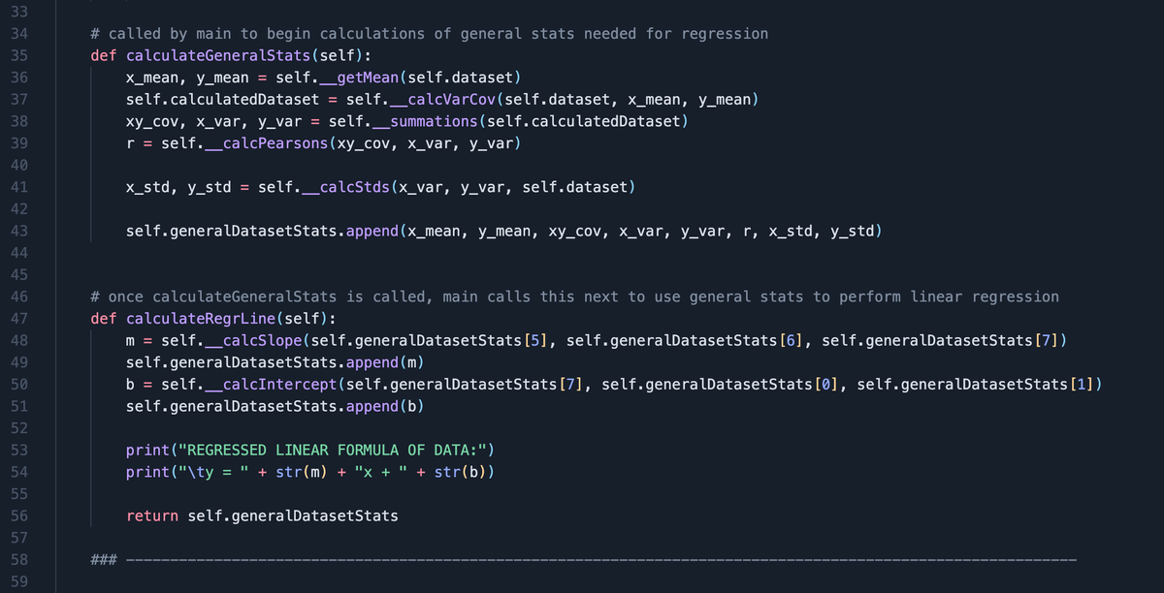Click the return self.generalDatasetStats statement
This screenshot has width=1164, height=593.
pyautogui.click(x=262, y=515)
